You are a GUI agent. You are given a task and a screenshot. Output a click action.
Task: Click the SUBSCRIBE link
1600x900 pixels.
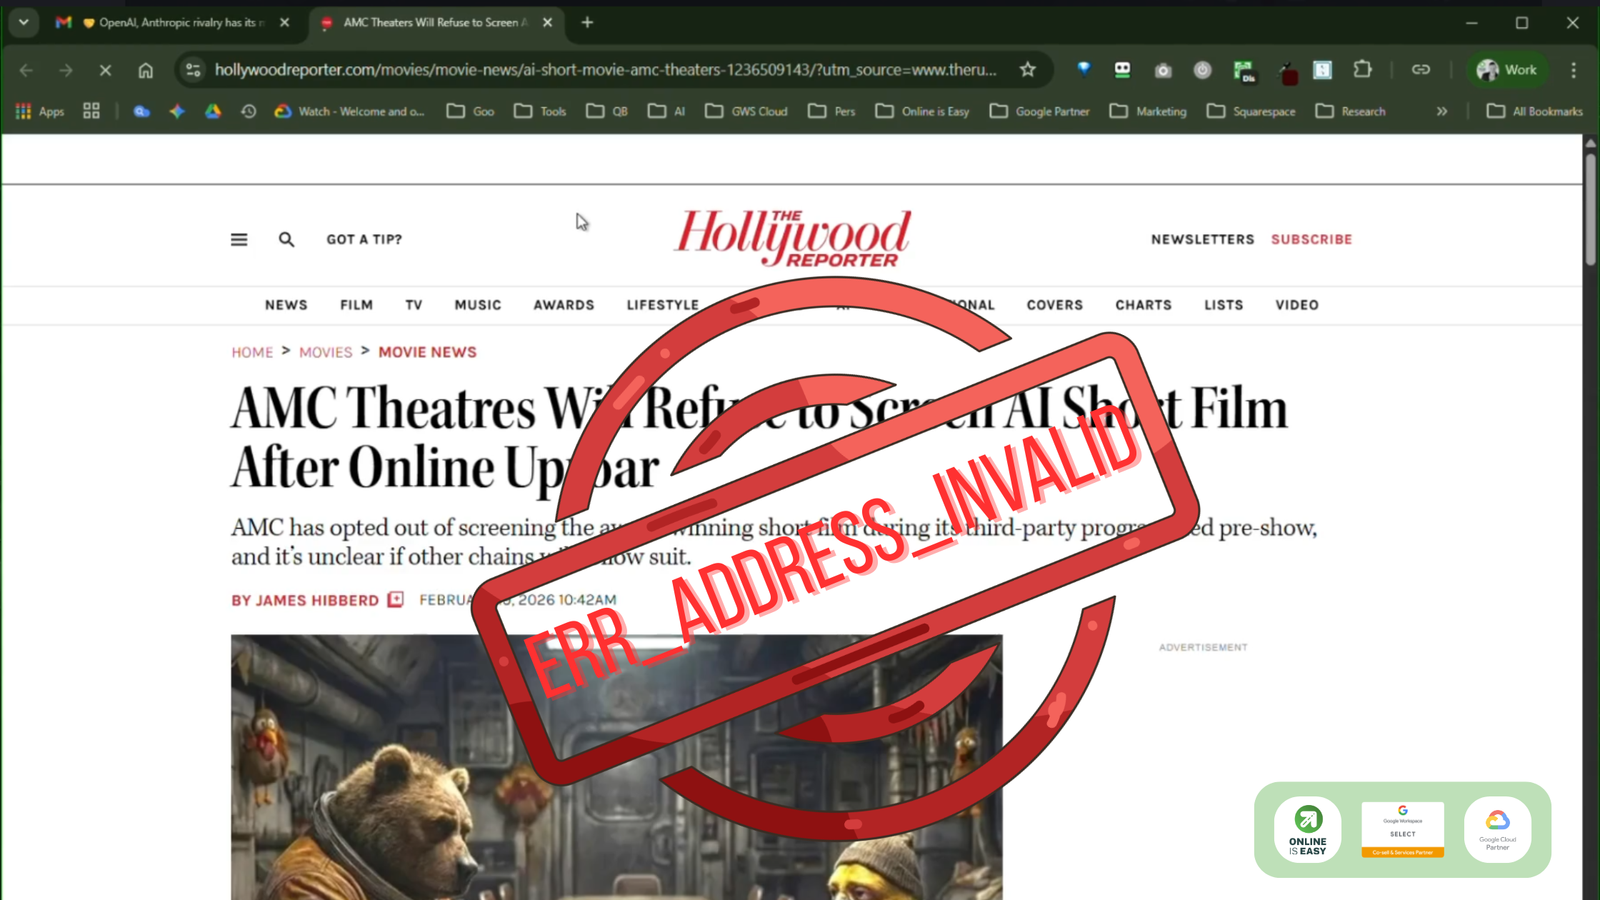1311,239
